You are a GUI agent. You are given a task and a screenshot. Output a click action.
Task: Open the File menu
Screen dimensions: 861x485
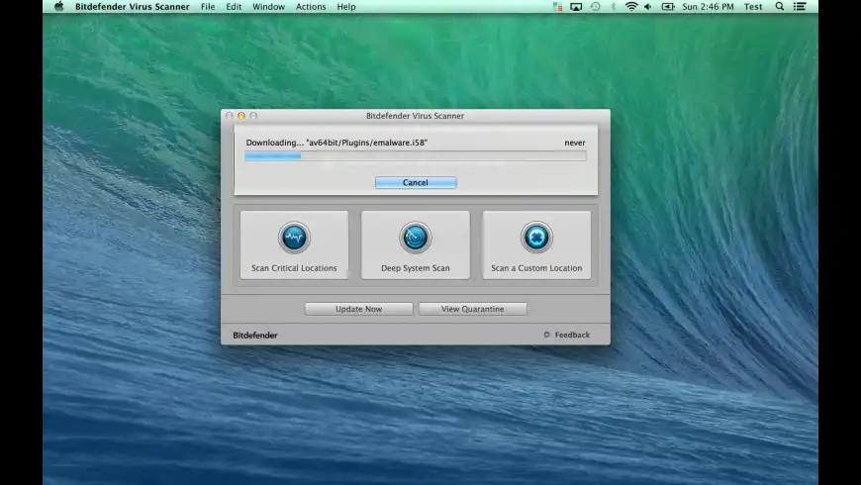coord(208,7)
